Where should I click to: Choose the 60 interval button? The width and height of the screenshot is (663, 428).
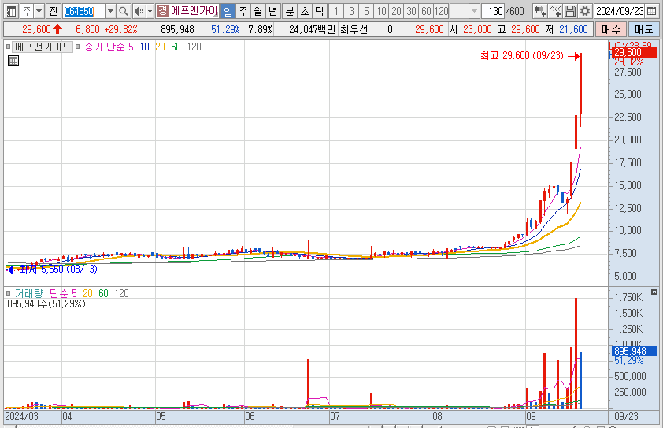426,11
